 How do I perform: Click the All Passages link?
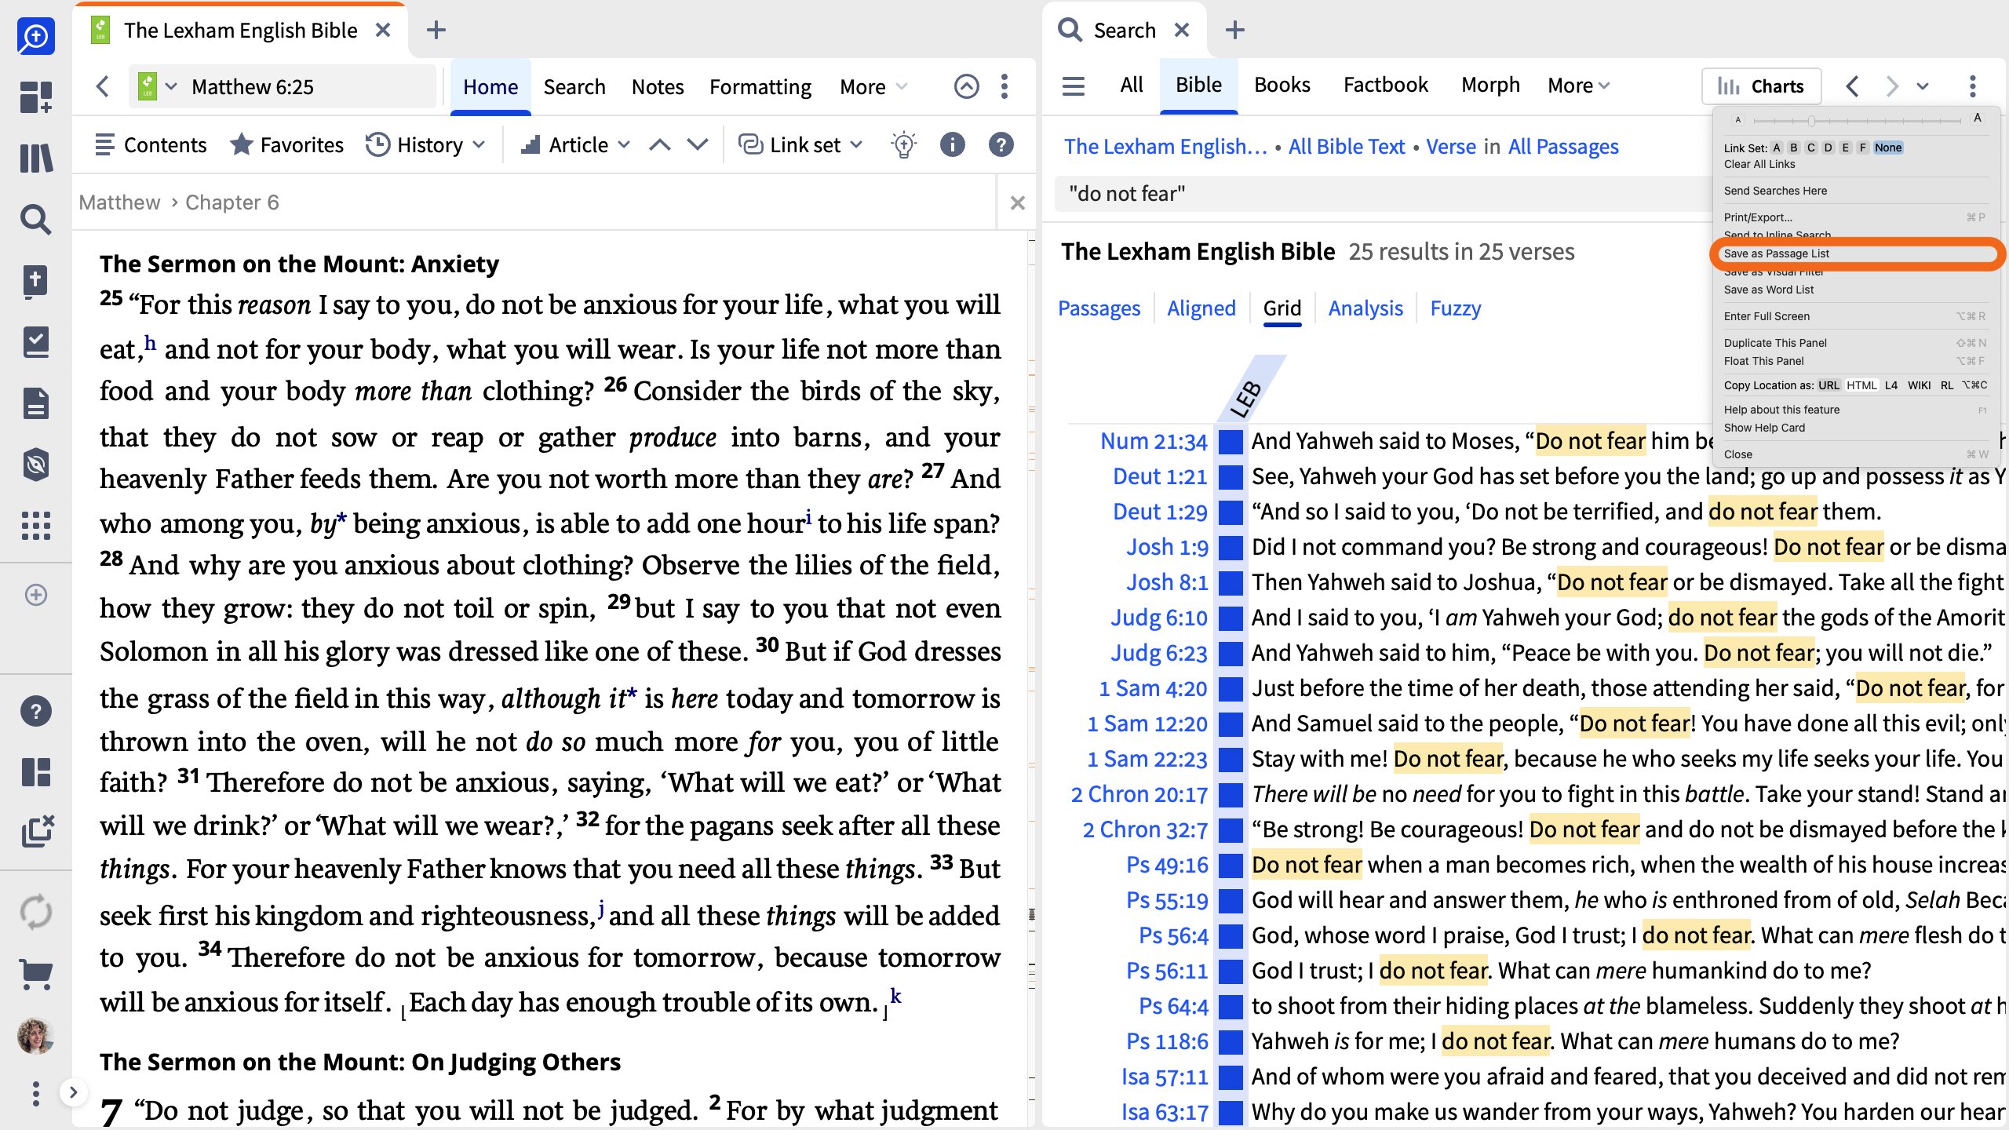click(x=1563, y=147)
